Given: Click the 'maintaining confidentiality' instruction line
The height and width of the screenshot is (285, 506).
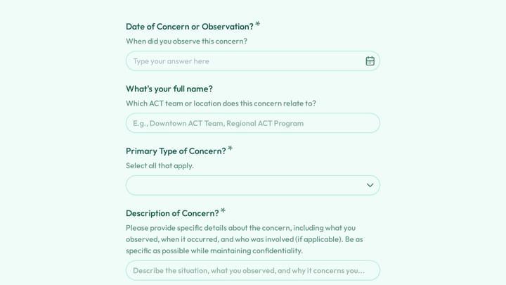Looking at the screenshot, I should click(x=214, y=251).
